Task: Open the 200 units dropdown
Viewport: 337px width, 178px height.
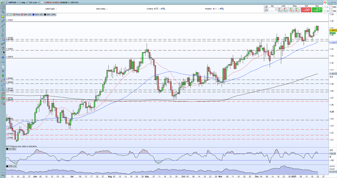Action: (34, 2)
